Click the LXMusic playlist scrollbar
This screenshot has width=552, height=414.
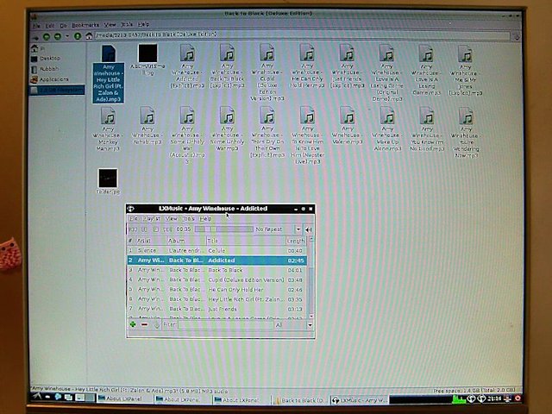310,277
